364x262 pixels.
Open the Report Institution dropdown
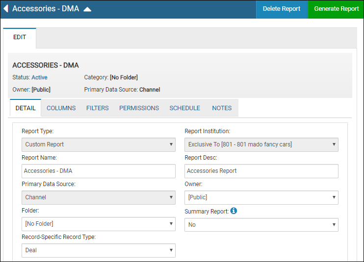[x=261, y=144]
